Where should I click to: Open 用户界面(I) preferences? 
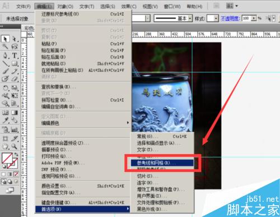(x=162, y=196)
